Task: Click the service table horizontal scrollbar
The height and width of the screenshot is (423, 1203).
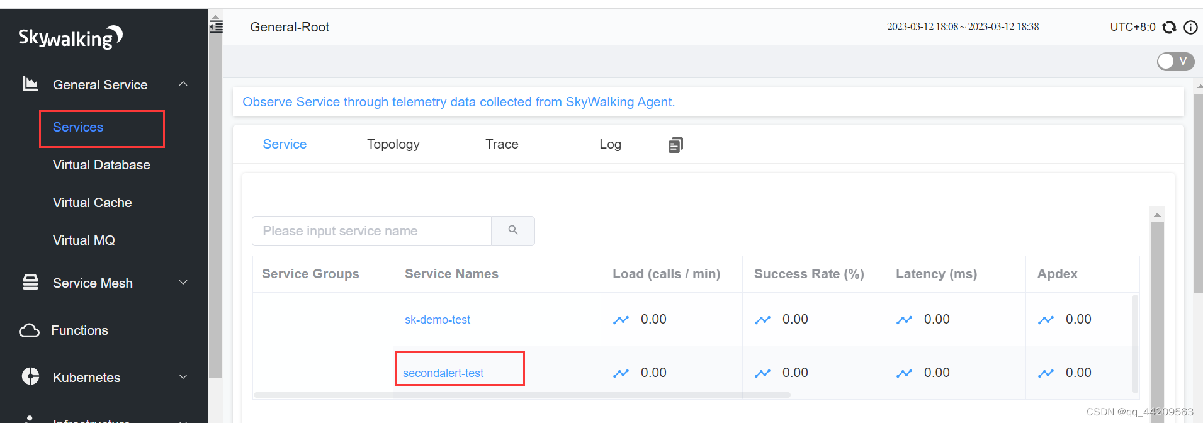Action: 521,395
